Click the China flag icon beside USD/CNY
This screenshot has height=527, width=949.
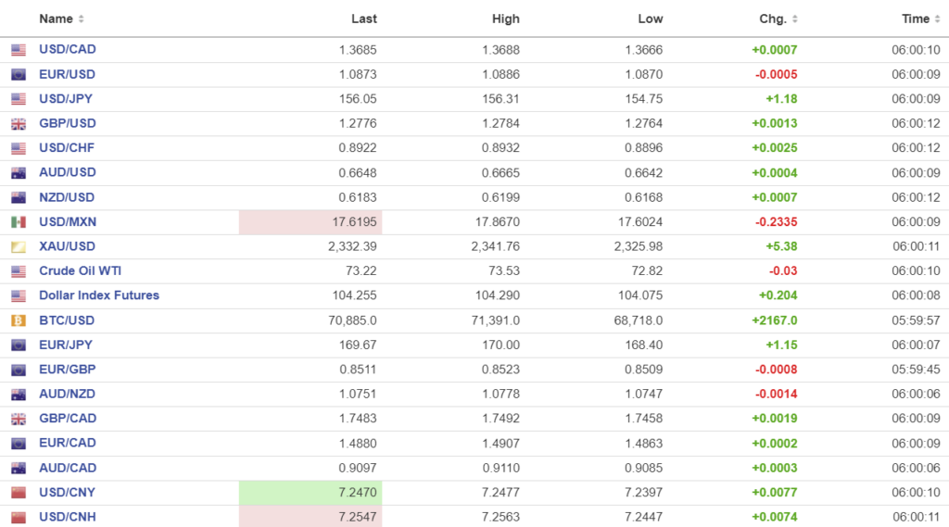tap(19, 493)
